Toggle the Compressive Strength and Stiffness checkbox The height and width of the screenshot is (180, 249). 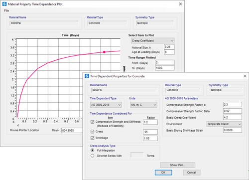pyautogui.click(x=93, y=122)
